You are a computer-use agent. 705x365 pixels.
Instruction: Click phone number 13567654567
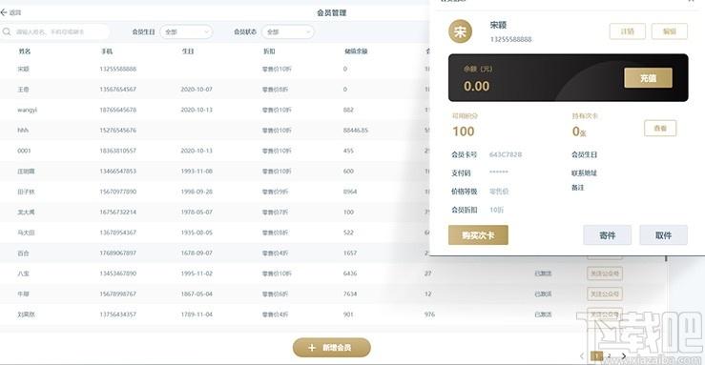pos(117,90)
